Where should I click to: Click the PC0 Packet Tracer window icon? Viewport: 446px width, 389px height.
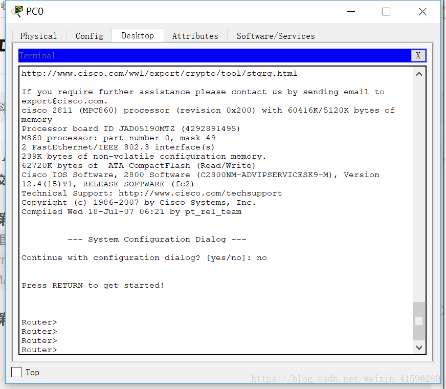pyautogui.click(x=17, y=11)
